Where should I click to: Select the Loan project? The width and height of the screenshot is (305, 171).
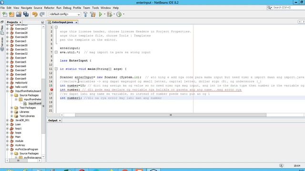click(x=18, y=124)
